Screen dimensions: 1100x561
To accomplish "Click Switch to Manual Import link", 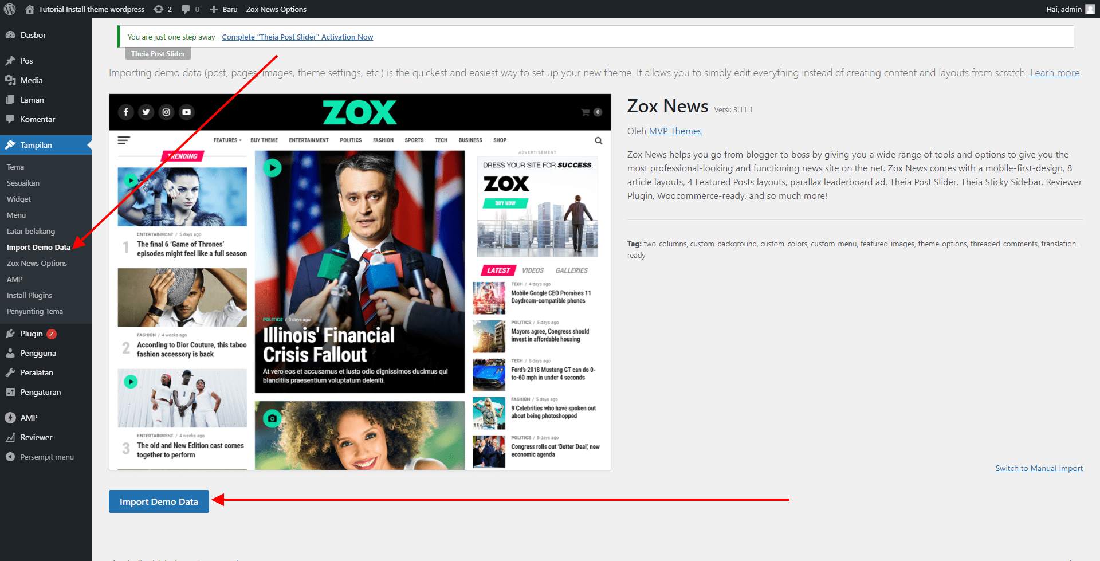I will pos(1039,468).
